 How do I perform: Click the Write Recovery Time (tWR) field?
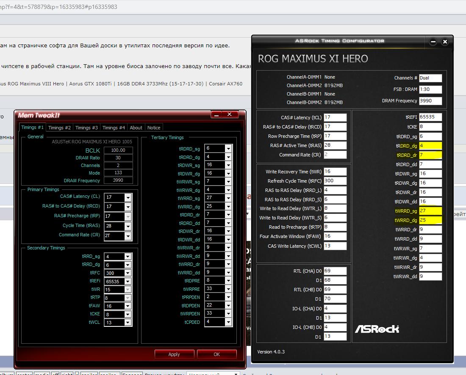click(x=335, y=172)
